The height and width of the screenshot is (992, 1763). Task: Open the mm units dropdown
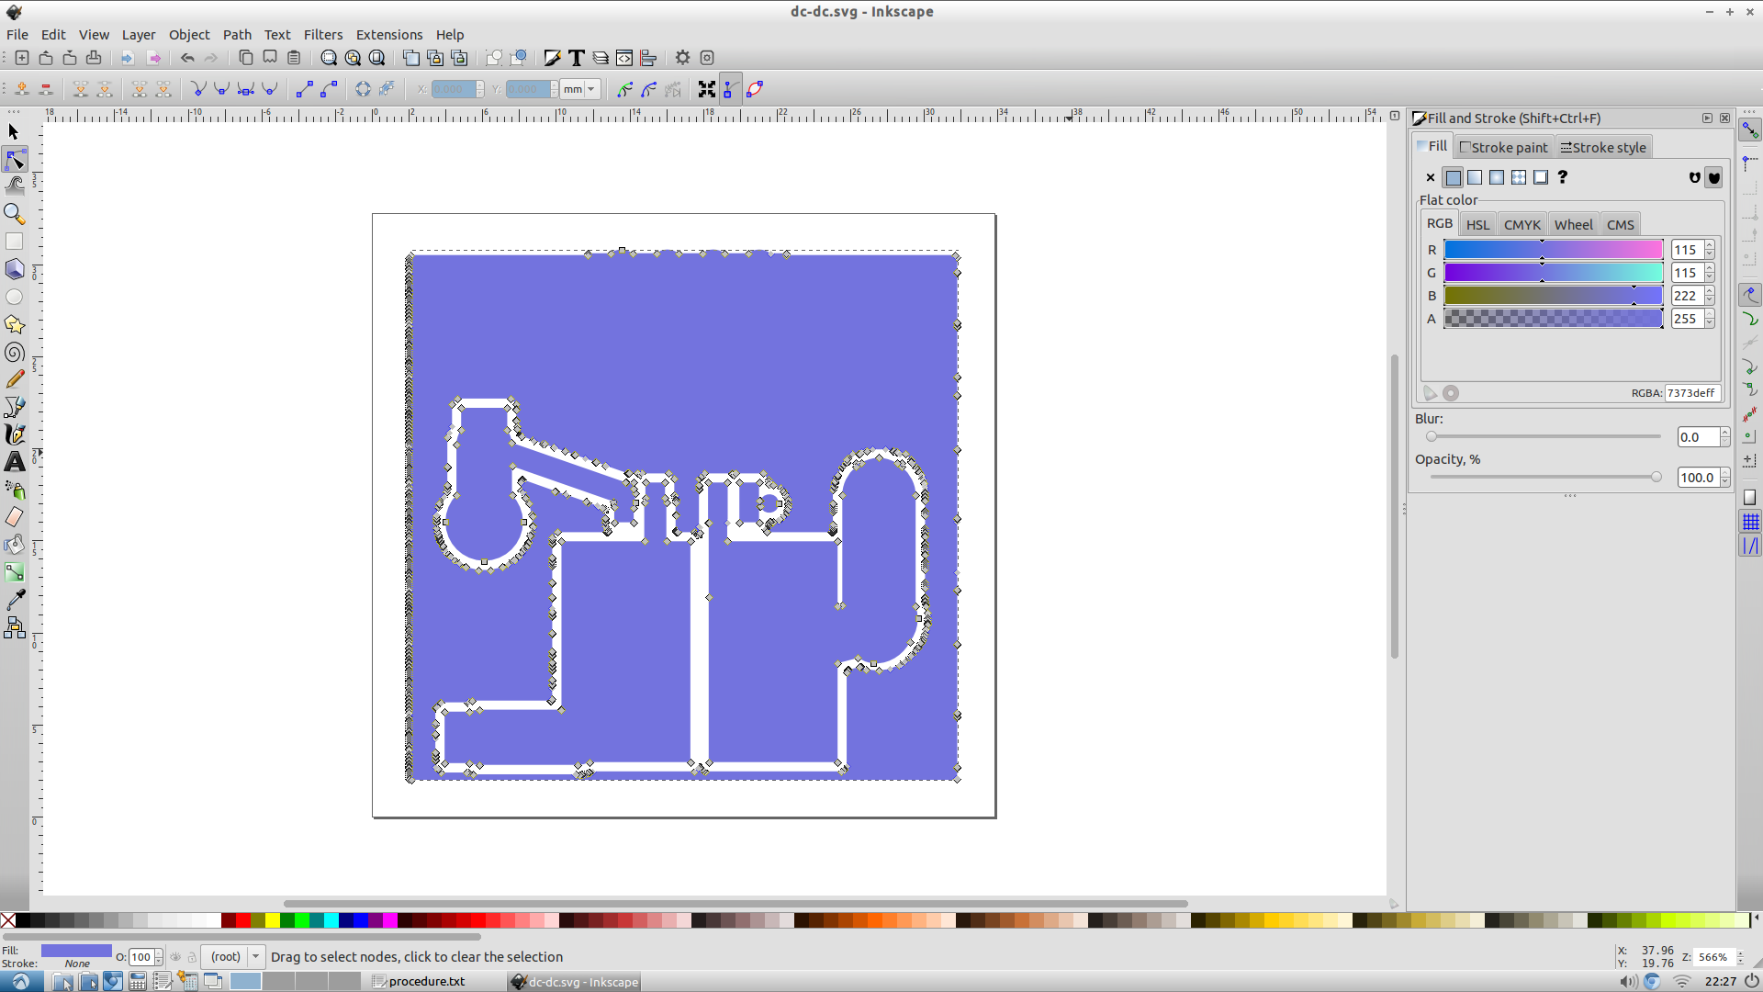590,89
